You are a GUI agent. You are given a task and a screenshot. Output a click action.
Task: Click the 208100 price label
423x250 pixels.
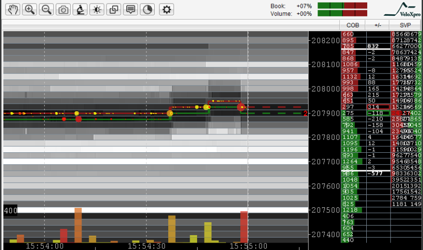325,64
